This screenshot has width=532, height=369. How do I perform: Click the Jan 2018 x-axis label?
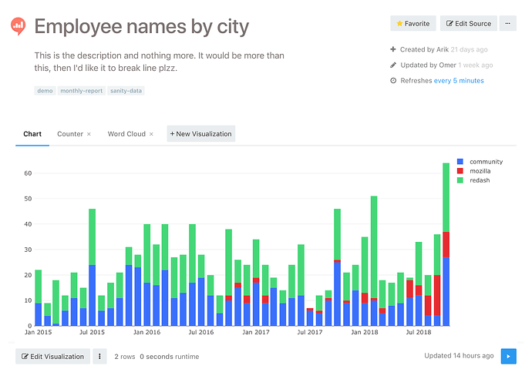[365, 332]
